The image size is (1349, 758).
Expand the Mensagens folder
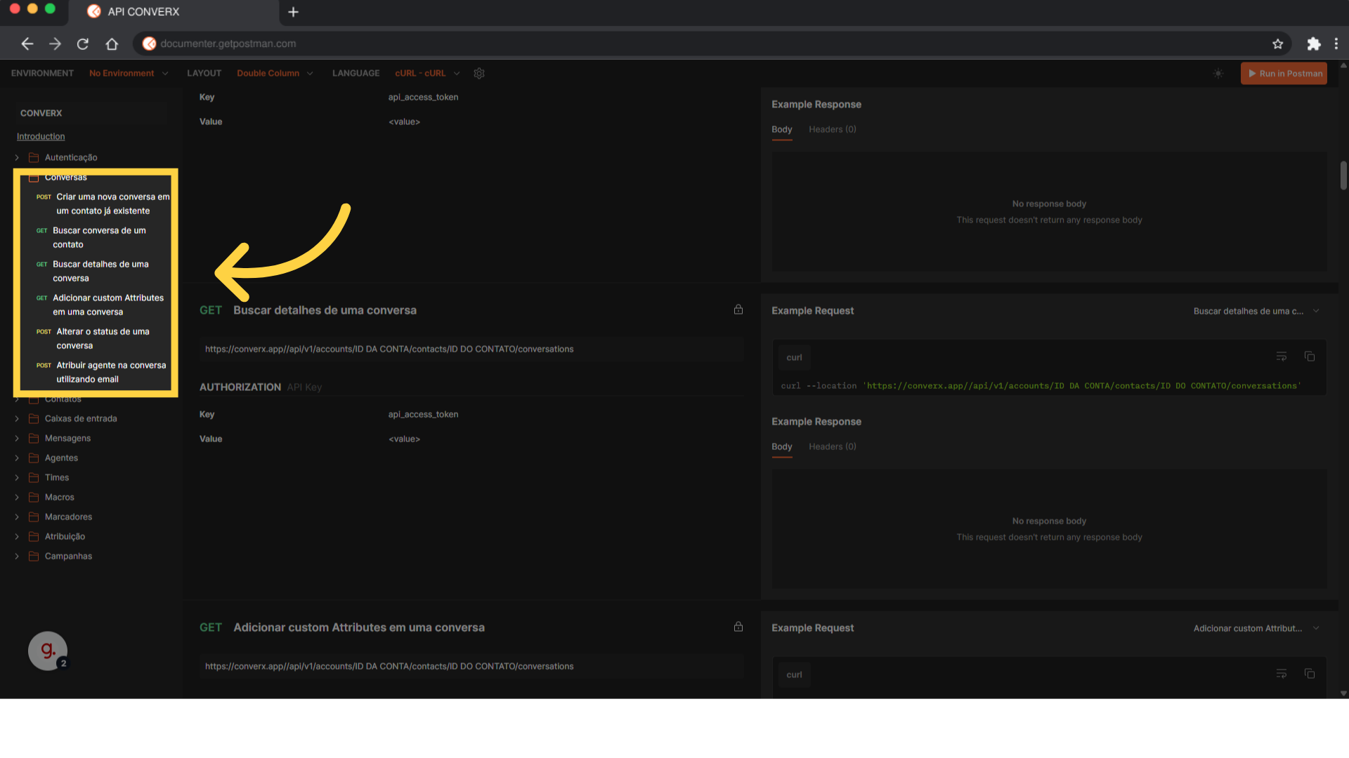coord(17,438)
